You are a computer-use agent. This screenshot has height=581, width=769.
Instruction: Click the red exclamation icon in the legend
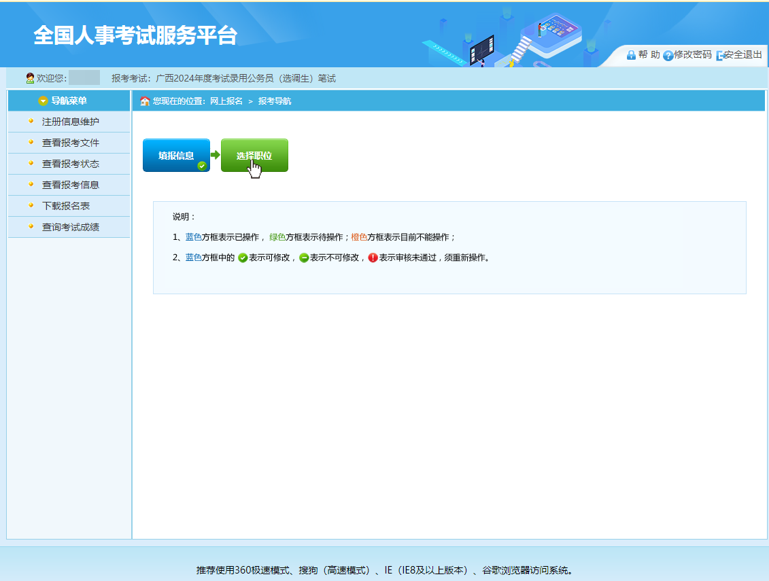pyautogui.click(x=373, y=258)
